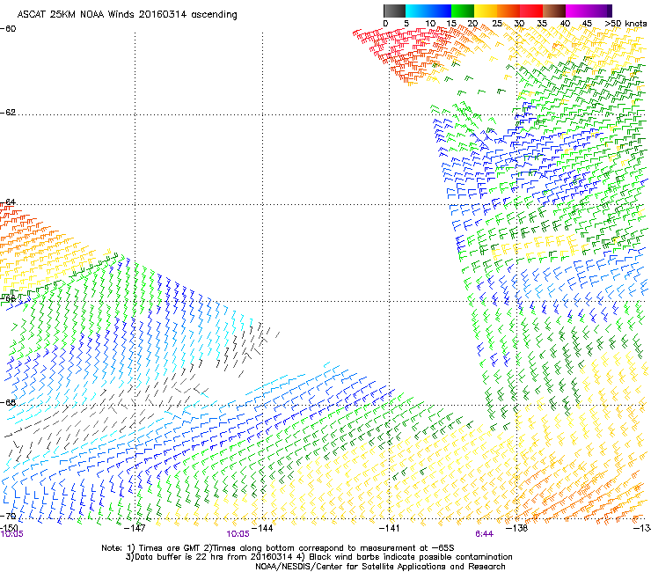Click the gray 0-5 knots legend swatch
The width and height of the screenshot is (651, 572).
[x=394, y=11]
